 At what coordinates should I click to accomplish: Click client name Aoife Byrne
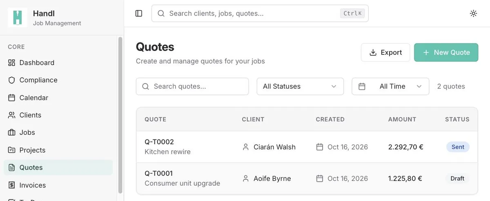point(272,179)
